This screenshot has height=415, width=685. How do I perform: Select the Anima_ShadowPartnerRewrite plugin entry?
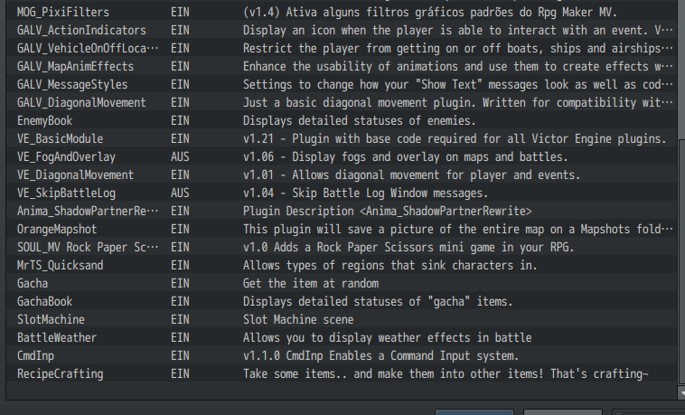pos(342,212)
